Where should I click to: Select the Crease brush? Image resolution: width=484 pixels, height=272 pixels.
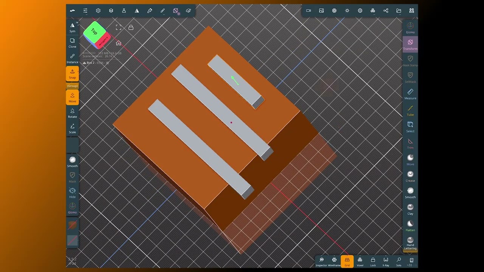point(410,176)
